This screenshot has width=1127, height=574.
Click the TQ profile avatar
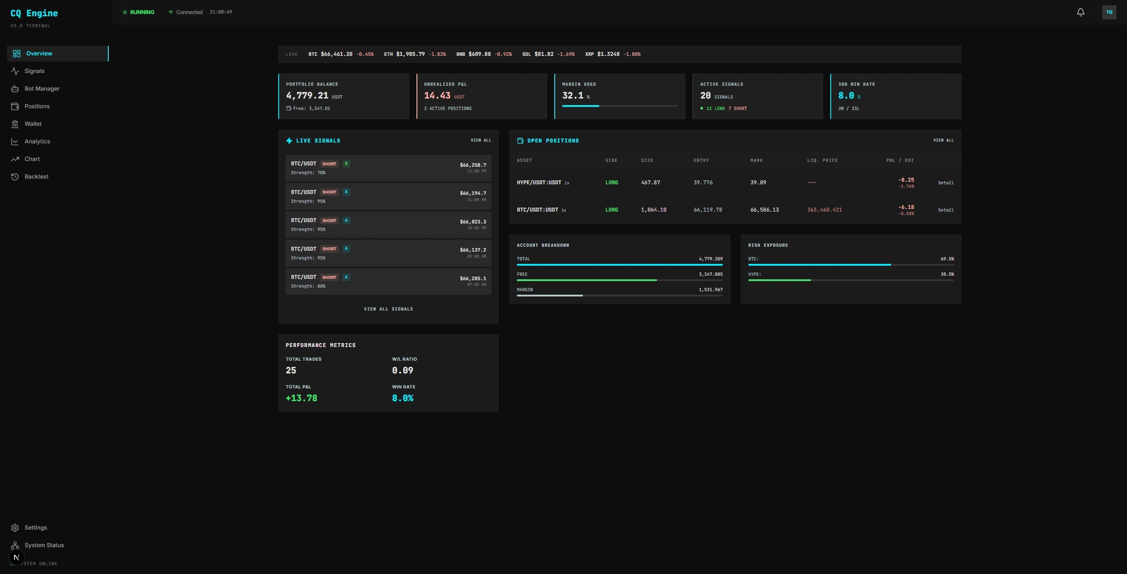[1110, 12]
